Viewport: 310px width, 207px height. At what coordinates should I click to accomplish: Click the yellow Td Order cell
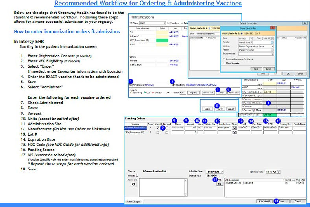[x=162, y=32]
